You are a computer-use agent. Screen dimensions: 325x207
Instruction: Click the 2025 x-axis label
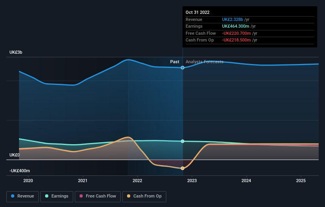[x=301, y=181]
